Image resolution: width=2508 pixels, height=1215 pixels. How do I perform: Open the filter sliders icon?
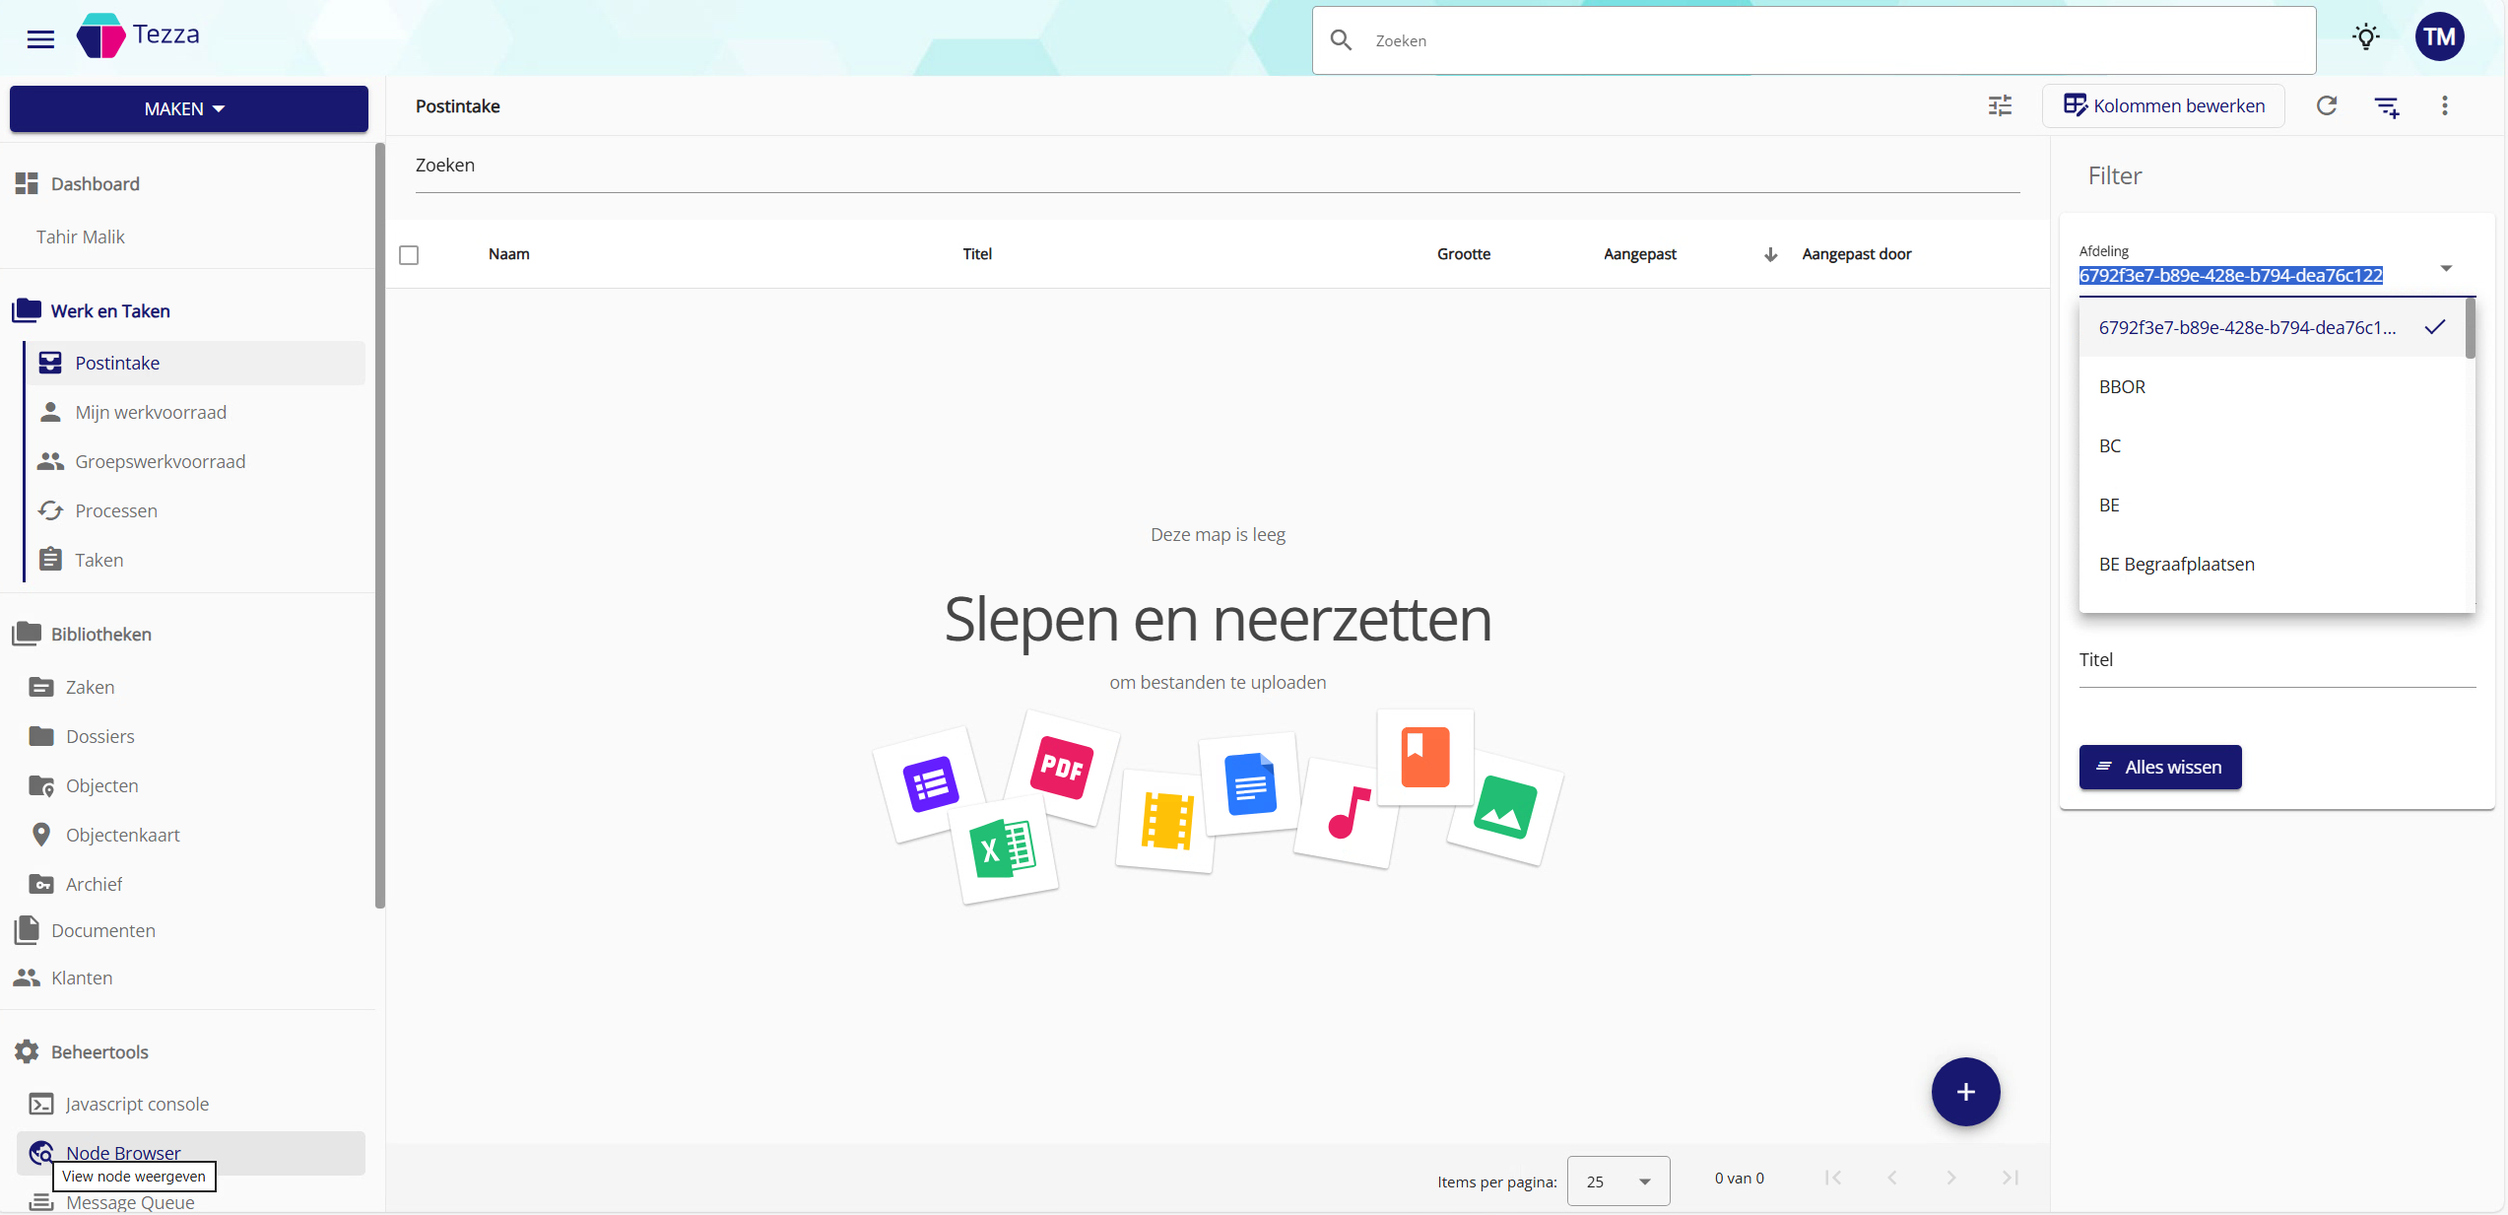2000,105
